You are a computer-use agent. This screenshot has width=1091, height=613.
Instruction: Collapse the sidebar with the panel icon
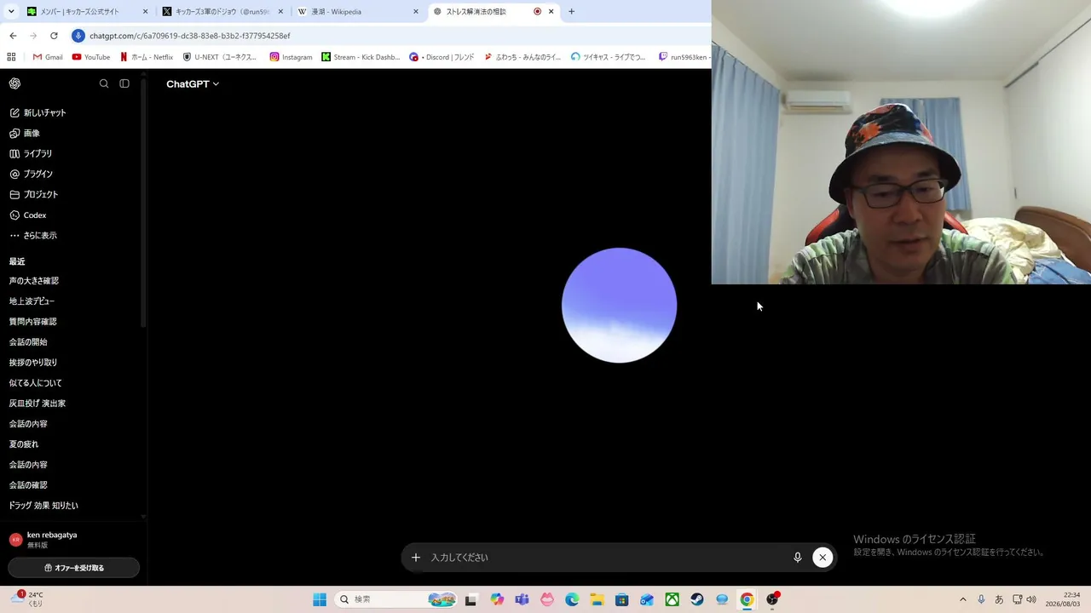point(124,83)
